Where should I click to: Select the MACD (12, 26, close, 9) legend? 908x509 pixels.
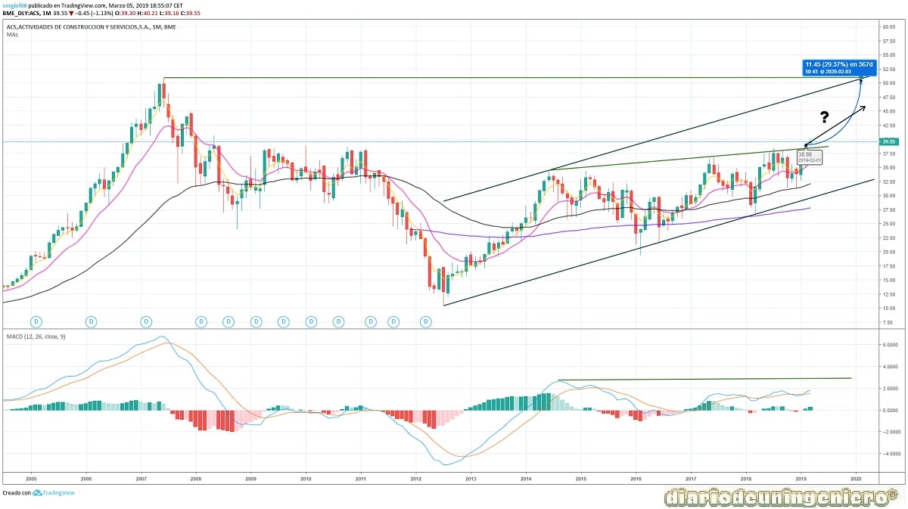click(36, 337)
